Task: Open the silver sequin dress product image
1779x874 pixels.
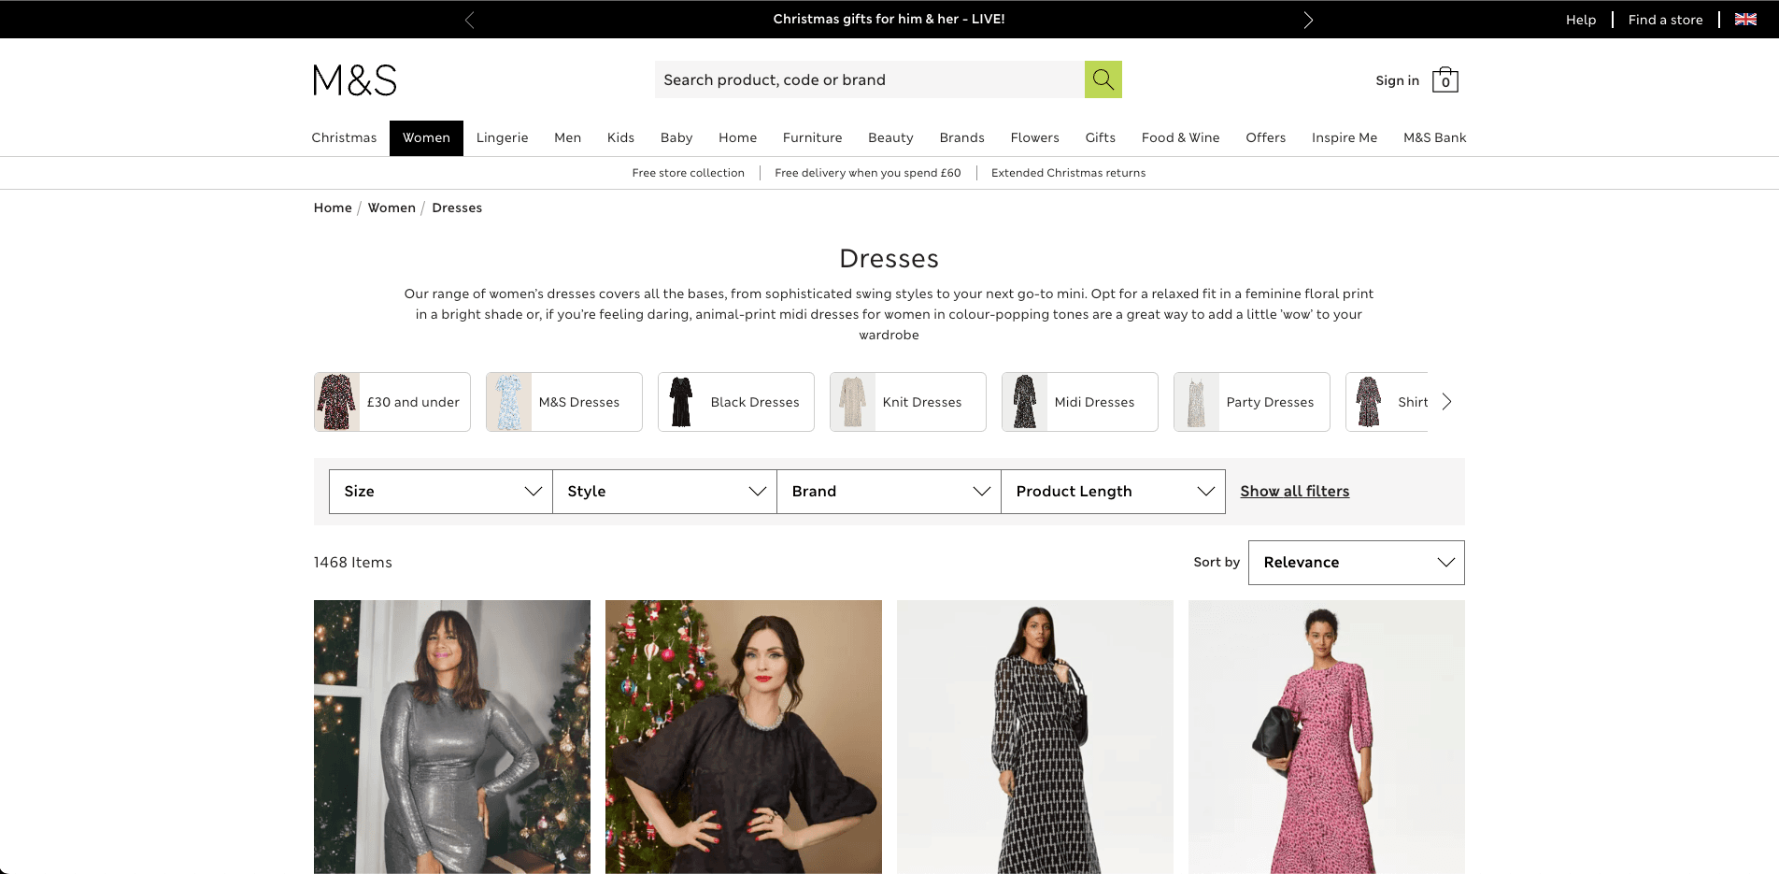Action: coord(452,737)
